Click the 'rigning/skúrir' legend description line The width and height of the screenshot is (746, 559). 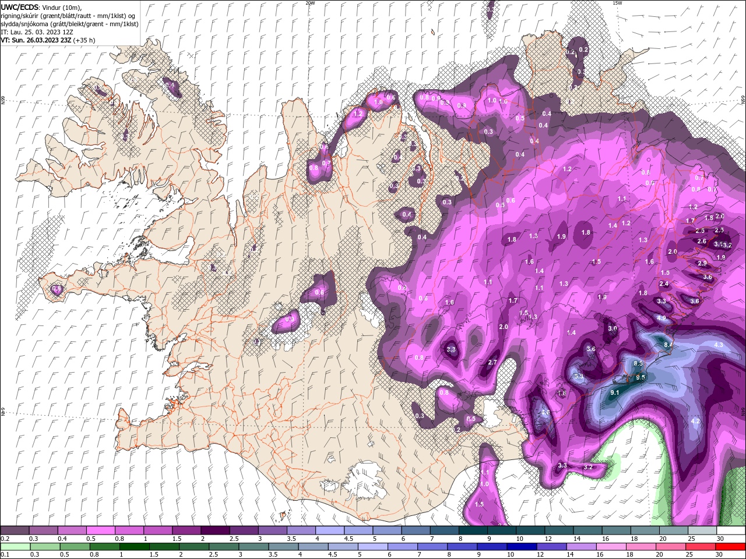[68, 16]
